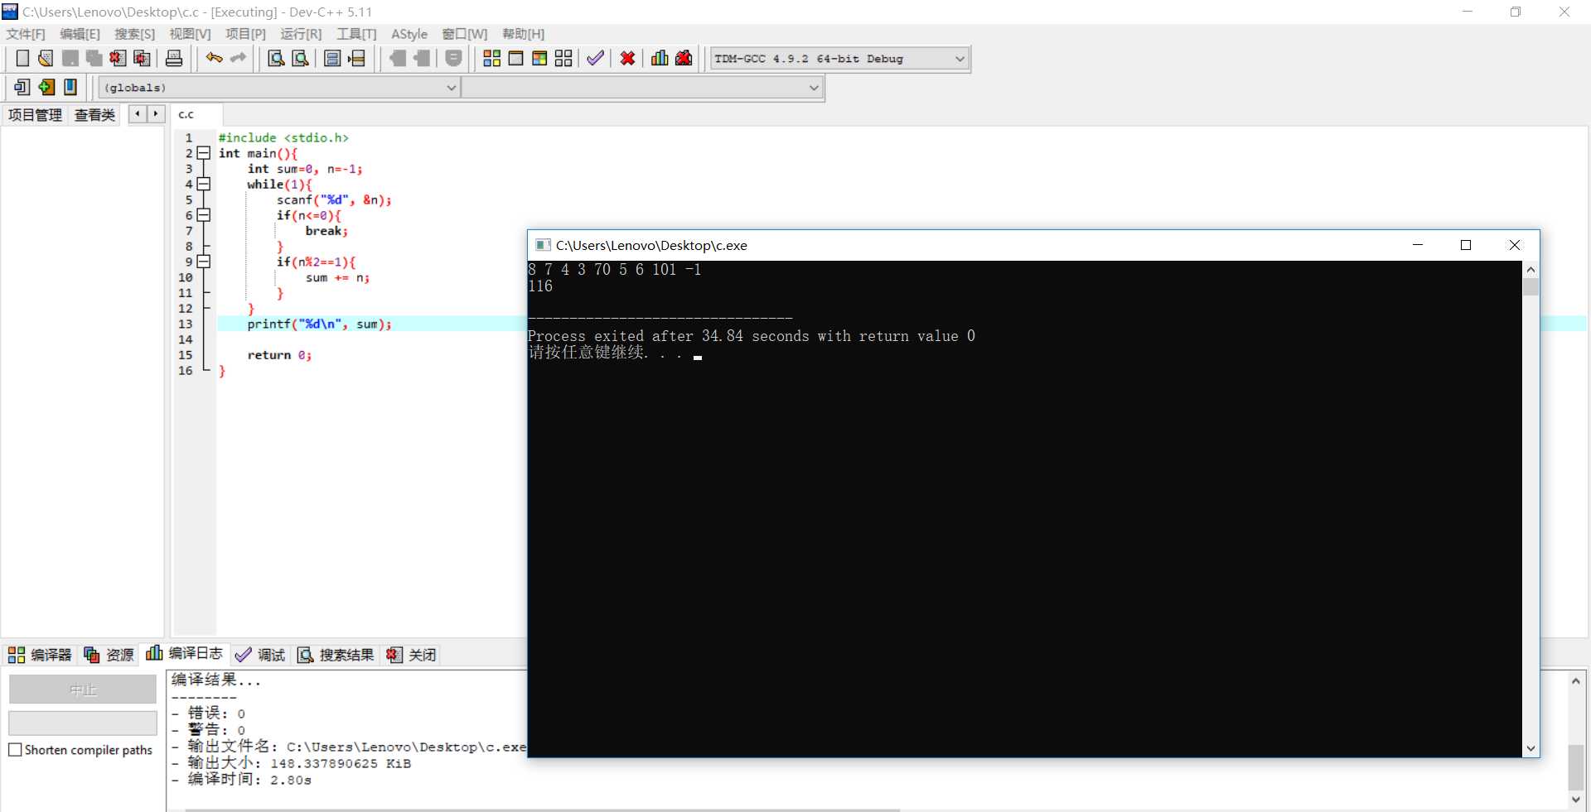Screen dimensions: 1591x812
Task: Open the 帮助[H] menu
Action: 524,34
